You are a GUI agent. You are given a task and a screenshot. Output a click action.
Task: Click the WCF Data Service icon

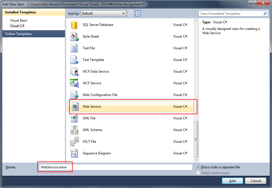point(74,71)
